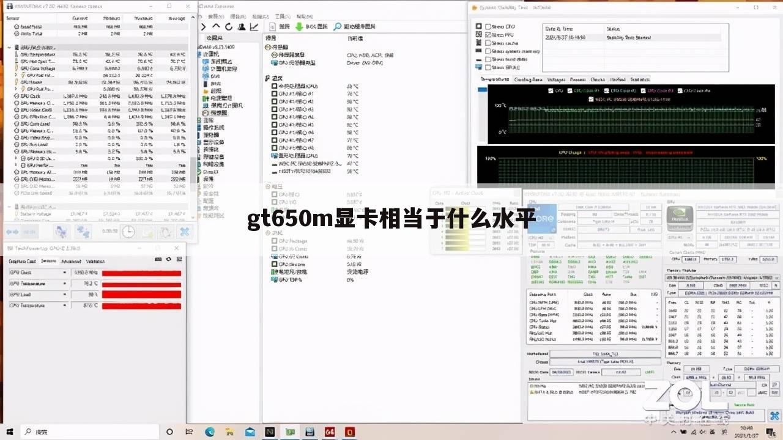Enable Stress local disks checkbox

point(488,59)
